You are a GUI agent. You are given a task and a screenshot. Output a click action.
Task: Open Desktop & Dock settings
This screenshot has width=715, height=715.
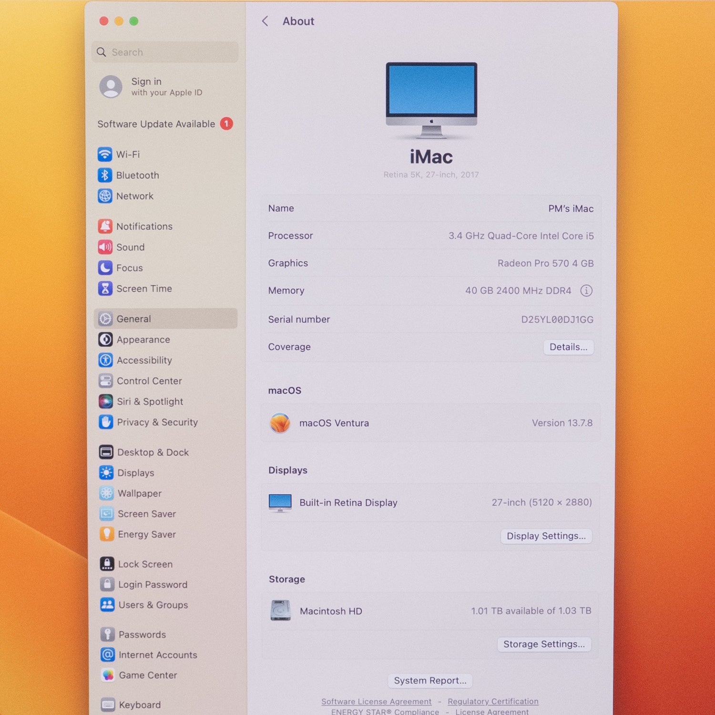tap(153, 452)
